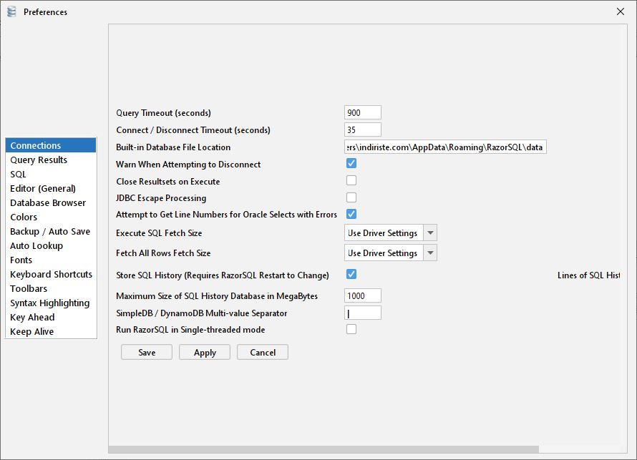This screenshot has width=637, height=460.
Task: Select Keyboard Shortcuts category
Action: point(51,275)
